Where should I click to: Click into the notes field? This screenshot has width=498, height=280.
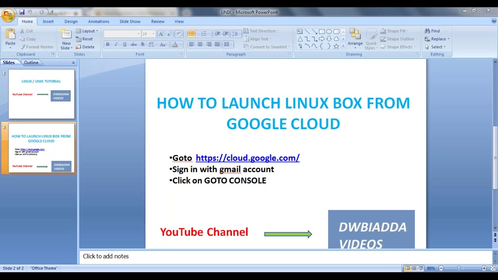tap(286, 256)
